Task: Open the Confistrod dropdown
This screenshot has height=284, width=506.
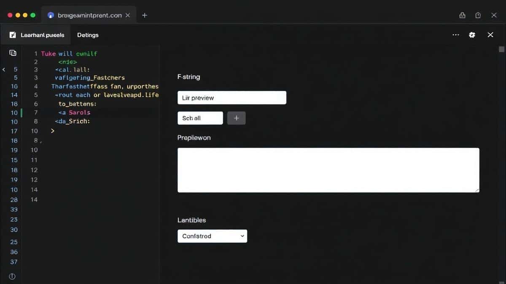Action: click(213, 236)
